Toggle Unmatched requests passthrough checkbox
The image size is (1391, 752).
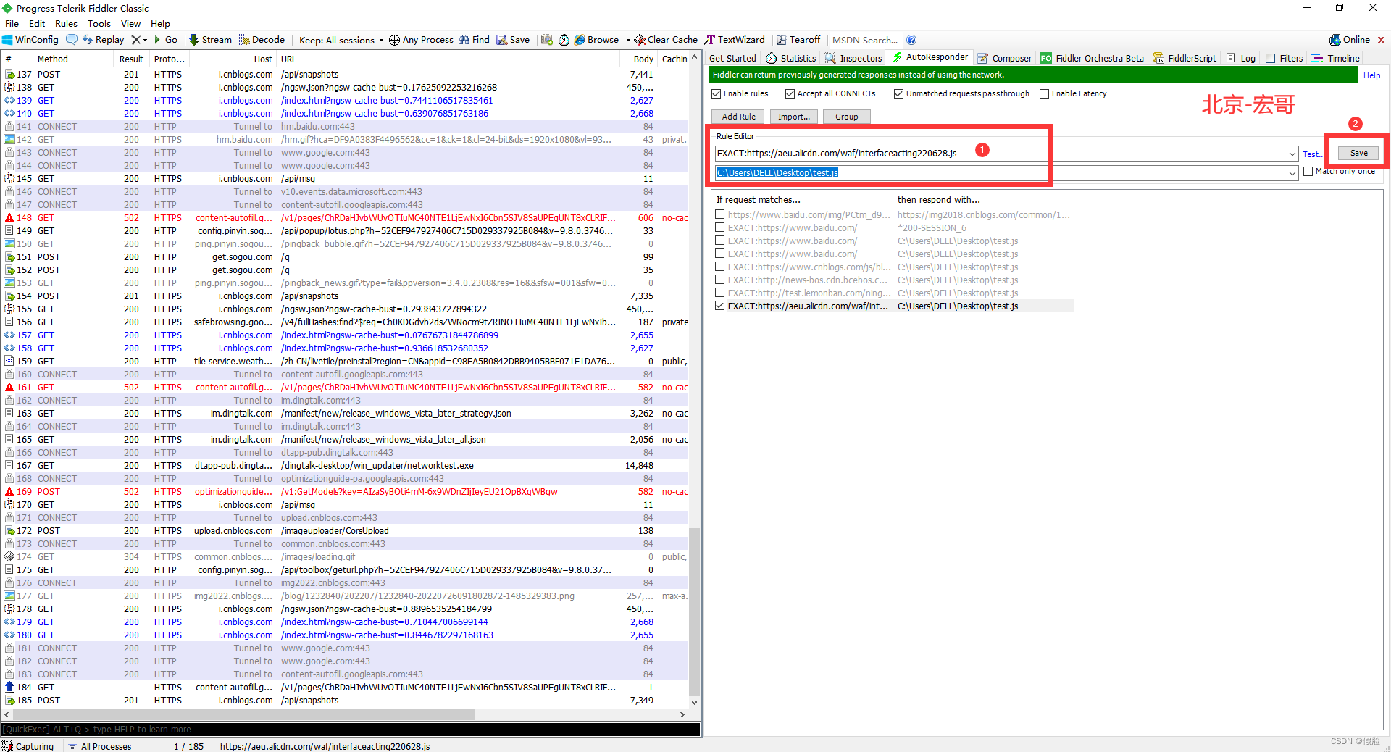(899, 94)
